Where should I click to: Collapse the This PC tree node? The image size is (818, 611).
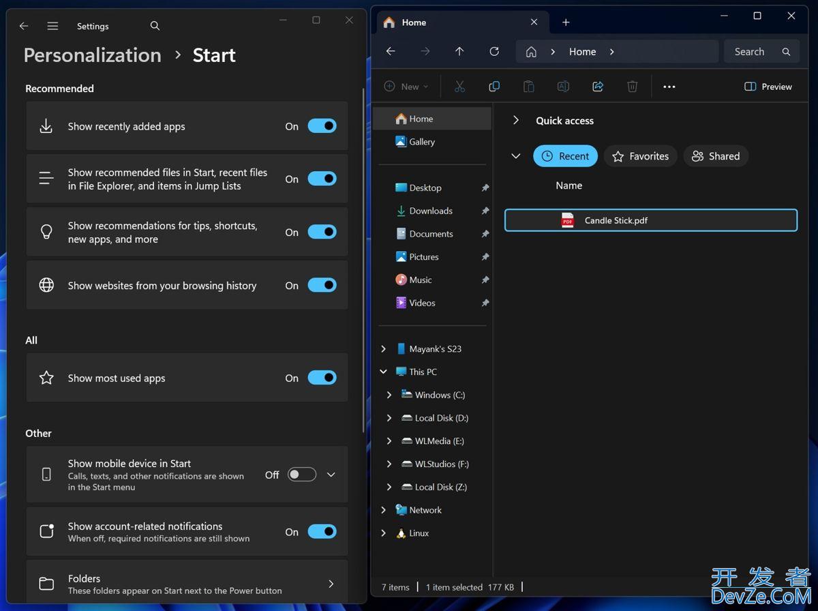(x=383, y=372)
